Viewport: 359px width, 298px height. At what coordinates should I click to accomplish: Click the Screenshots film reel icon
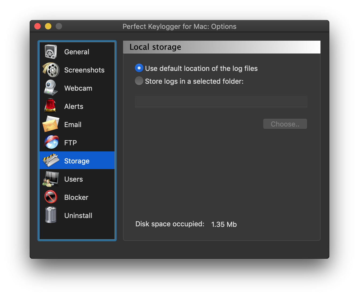coord(51,70)
